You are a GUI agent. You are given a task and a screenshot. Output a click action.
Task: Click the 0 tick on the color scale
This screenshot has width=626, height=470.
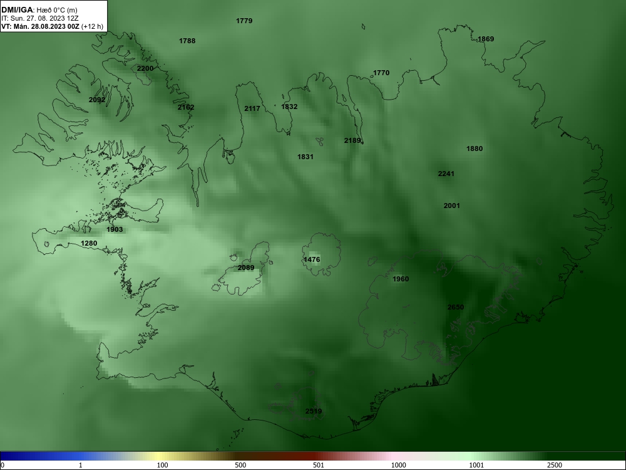(x=2, y=465)
